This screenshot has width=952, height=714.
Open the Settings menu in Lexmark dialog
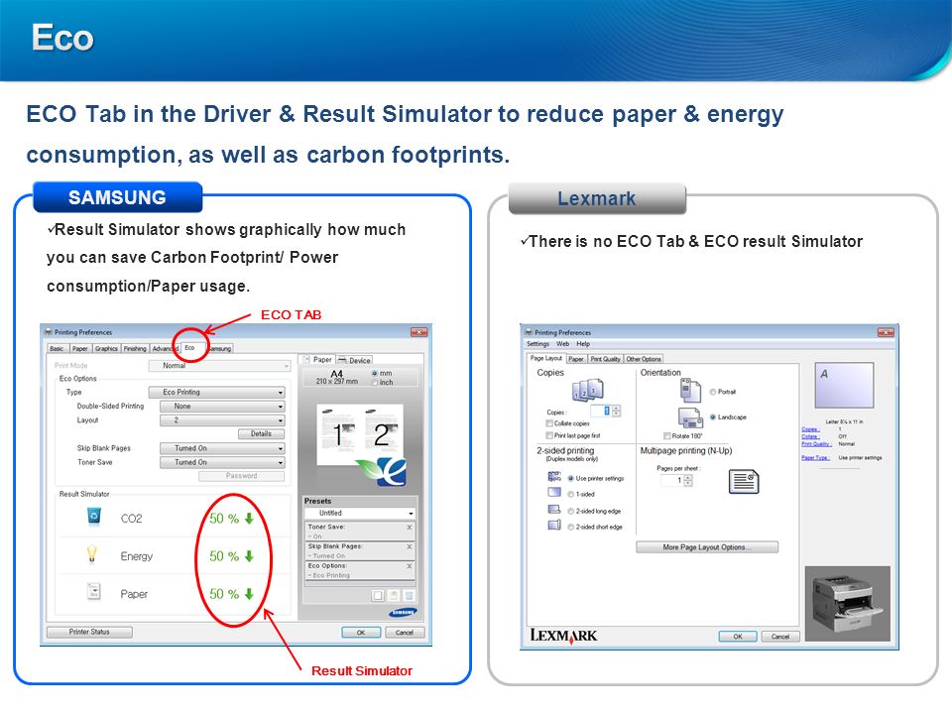pyautogui.click(x=537, y=344)
